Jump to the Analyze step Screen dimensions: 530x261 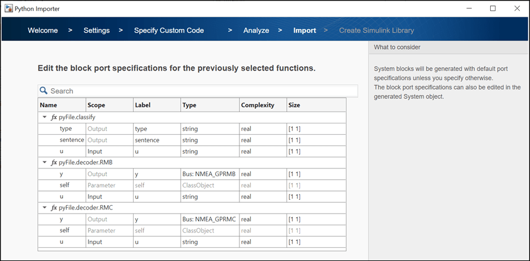point(256,30)
